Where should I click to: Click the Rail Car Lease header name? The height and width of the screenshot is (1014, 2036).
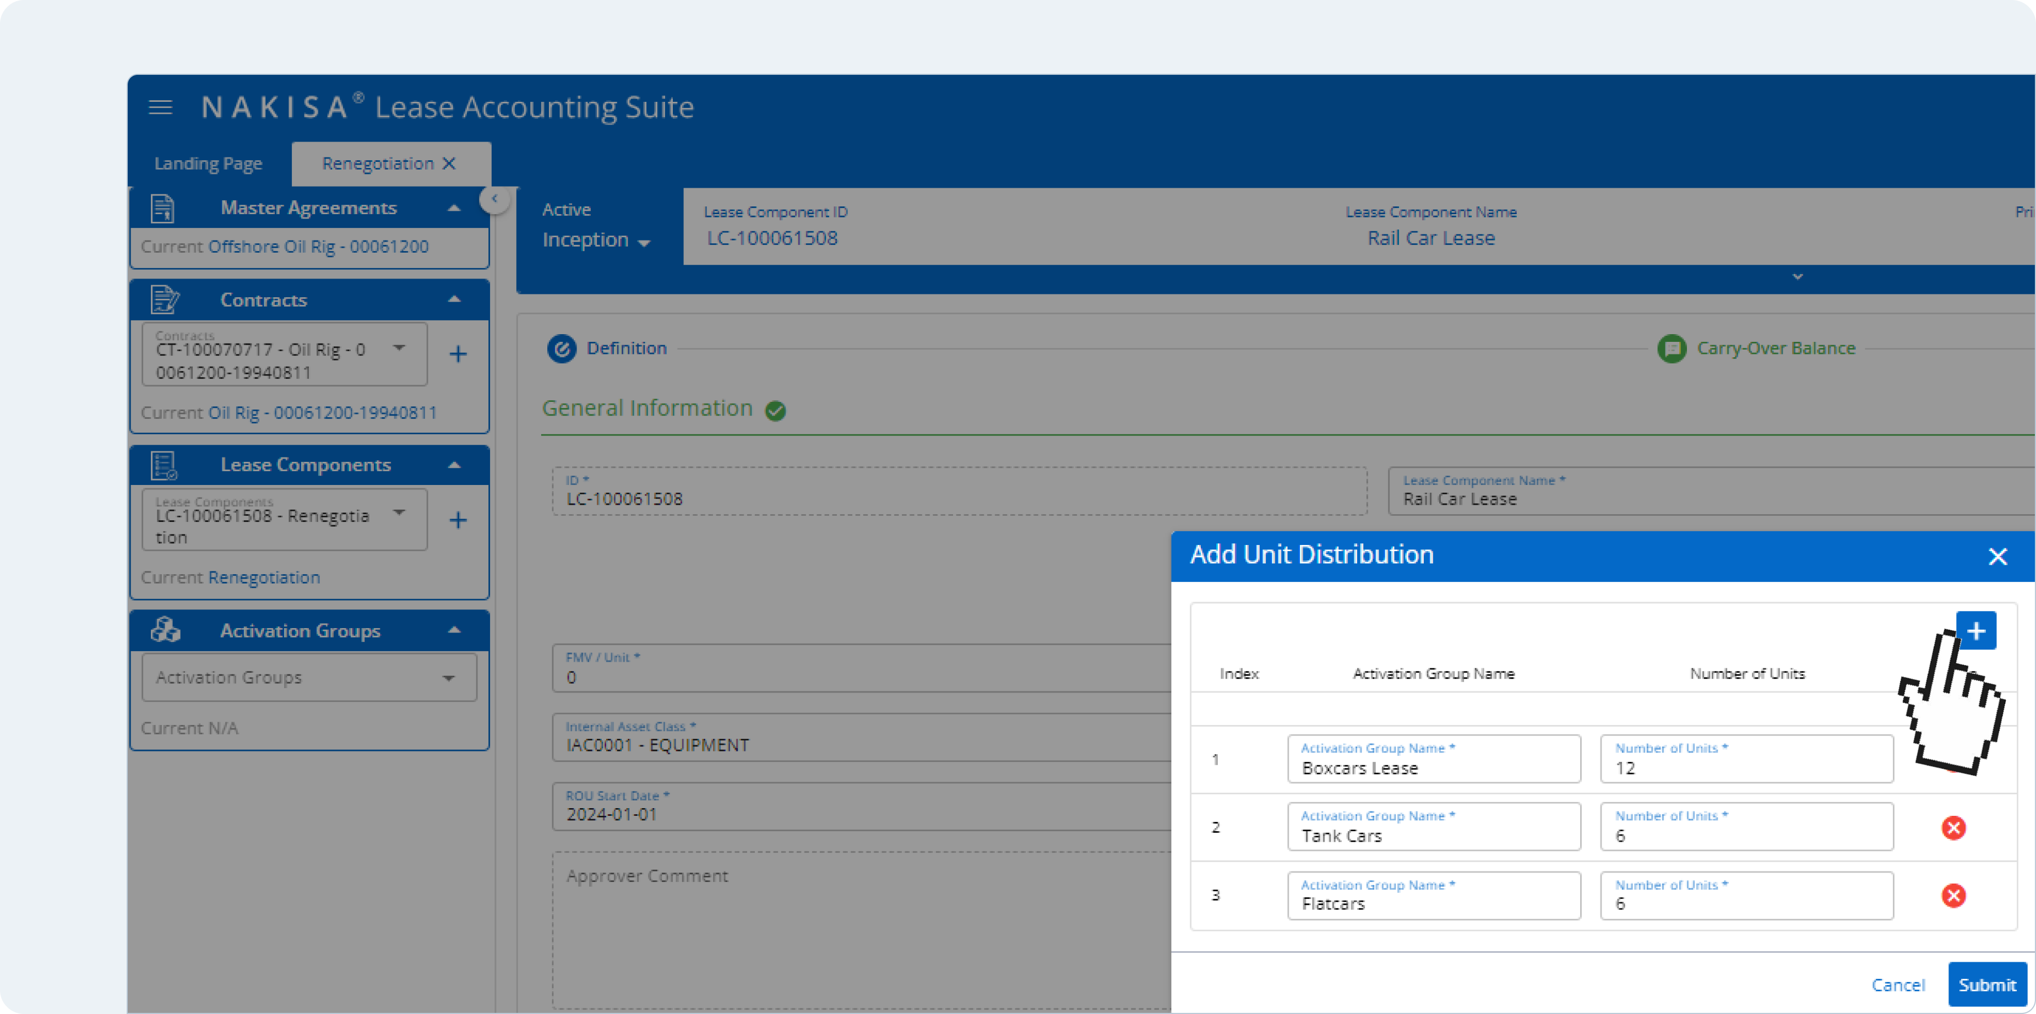[x=1430, y=238]
